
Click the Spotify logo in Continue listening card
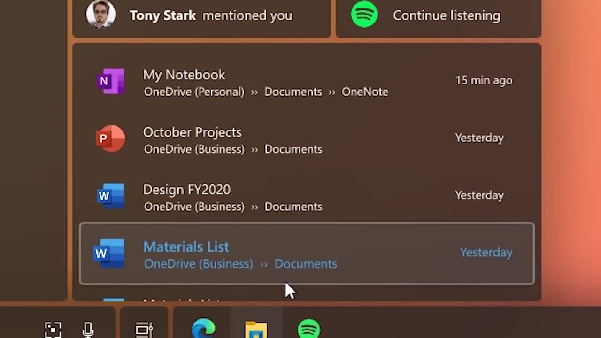pyautogui.click(x=364, y=14)
